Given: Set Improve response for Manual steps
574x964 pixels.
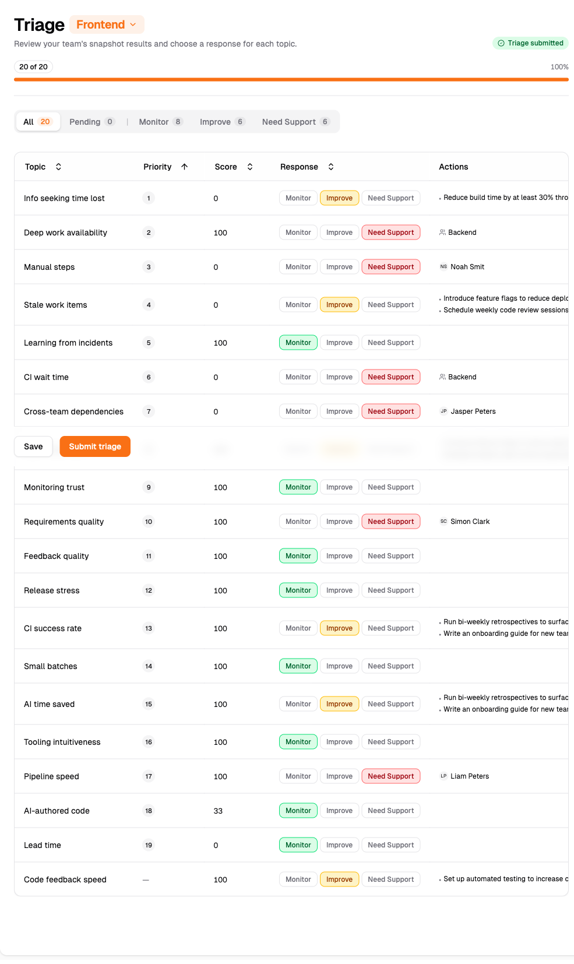Looking at the screenshot, I should pos(339,266).
